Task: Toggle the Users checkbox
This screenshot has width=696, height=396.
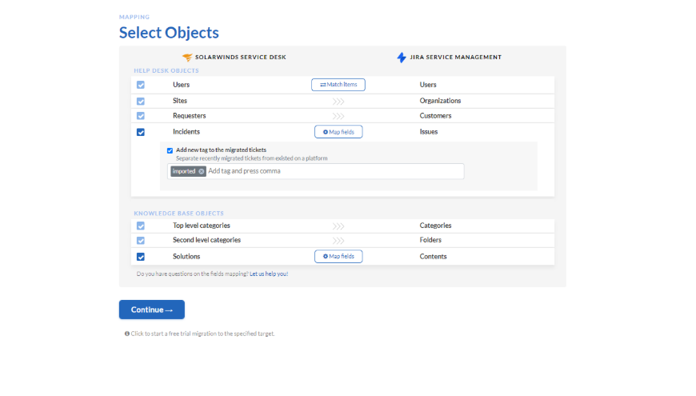Action: pos(141,85)
